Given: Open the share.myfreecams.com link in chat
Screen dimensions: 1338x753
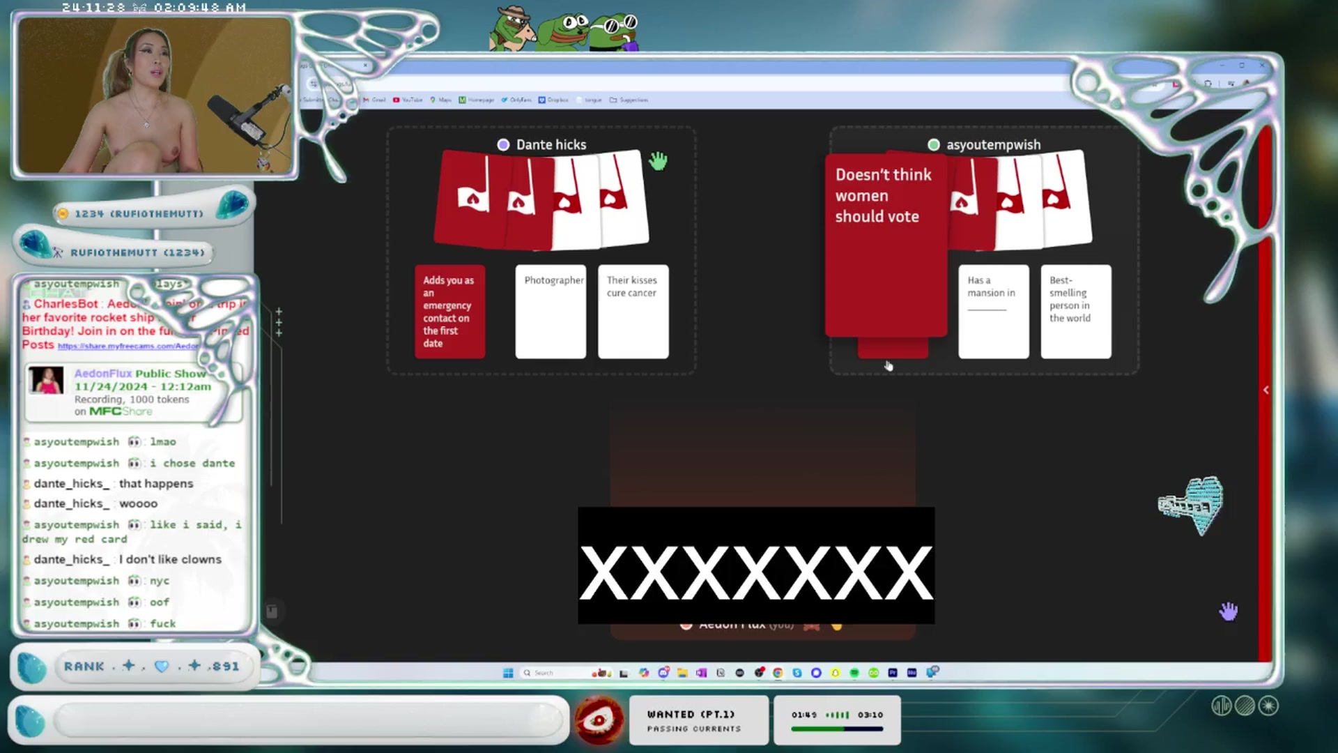Looking at the screenshot, I should tap(128, 346).
